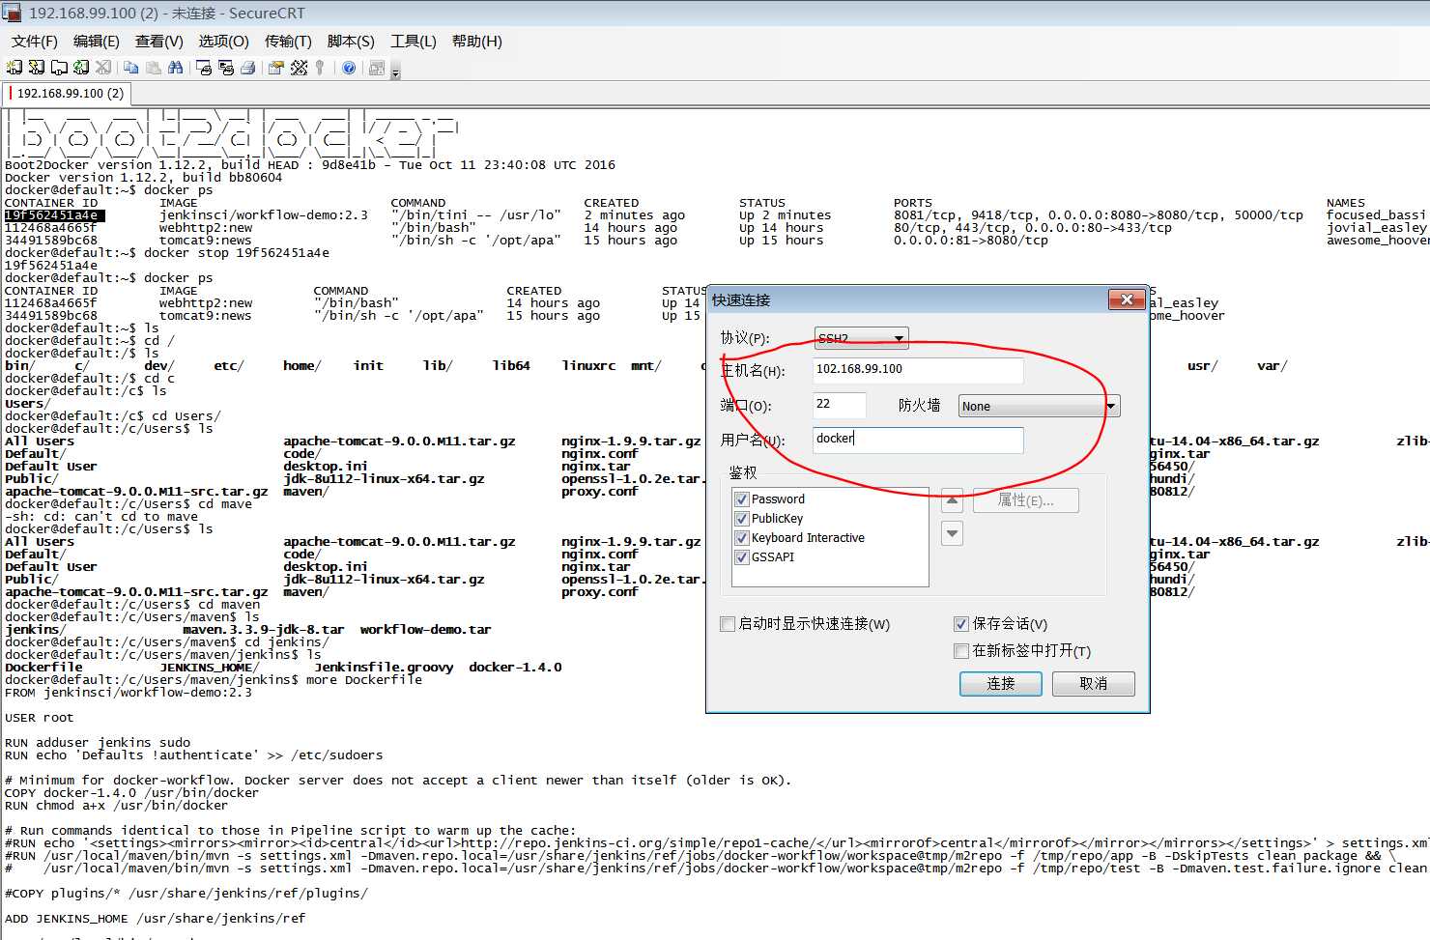Click the Reconnect toolbar icon
This screenshot has width=1430, height=940.
[x=81, y=68]
